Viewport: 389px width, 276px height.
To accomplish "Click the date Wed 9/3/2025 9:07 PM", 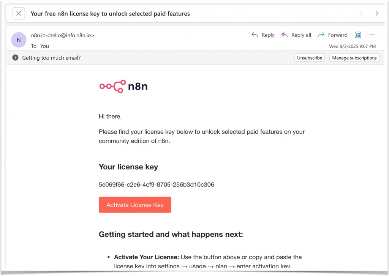I will (x=352, y=46).
